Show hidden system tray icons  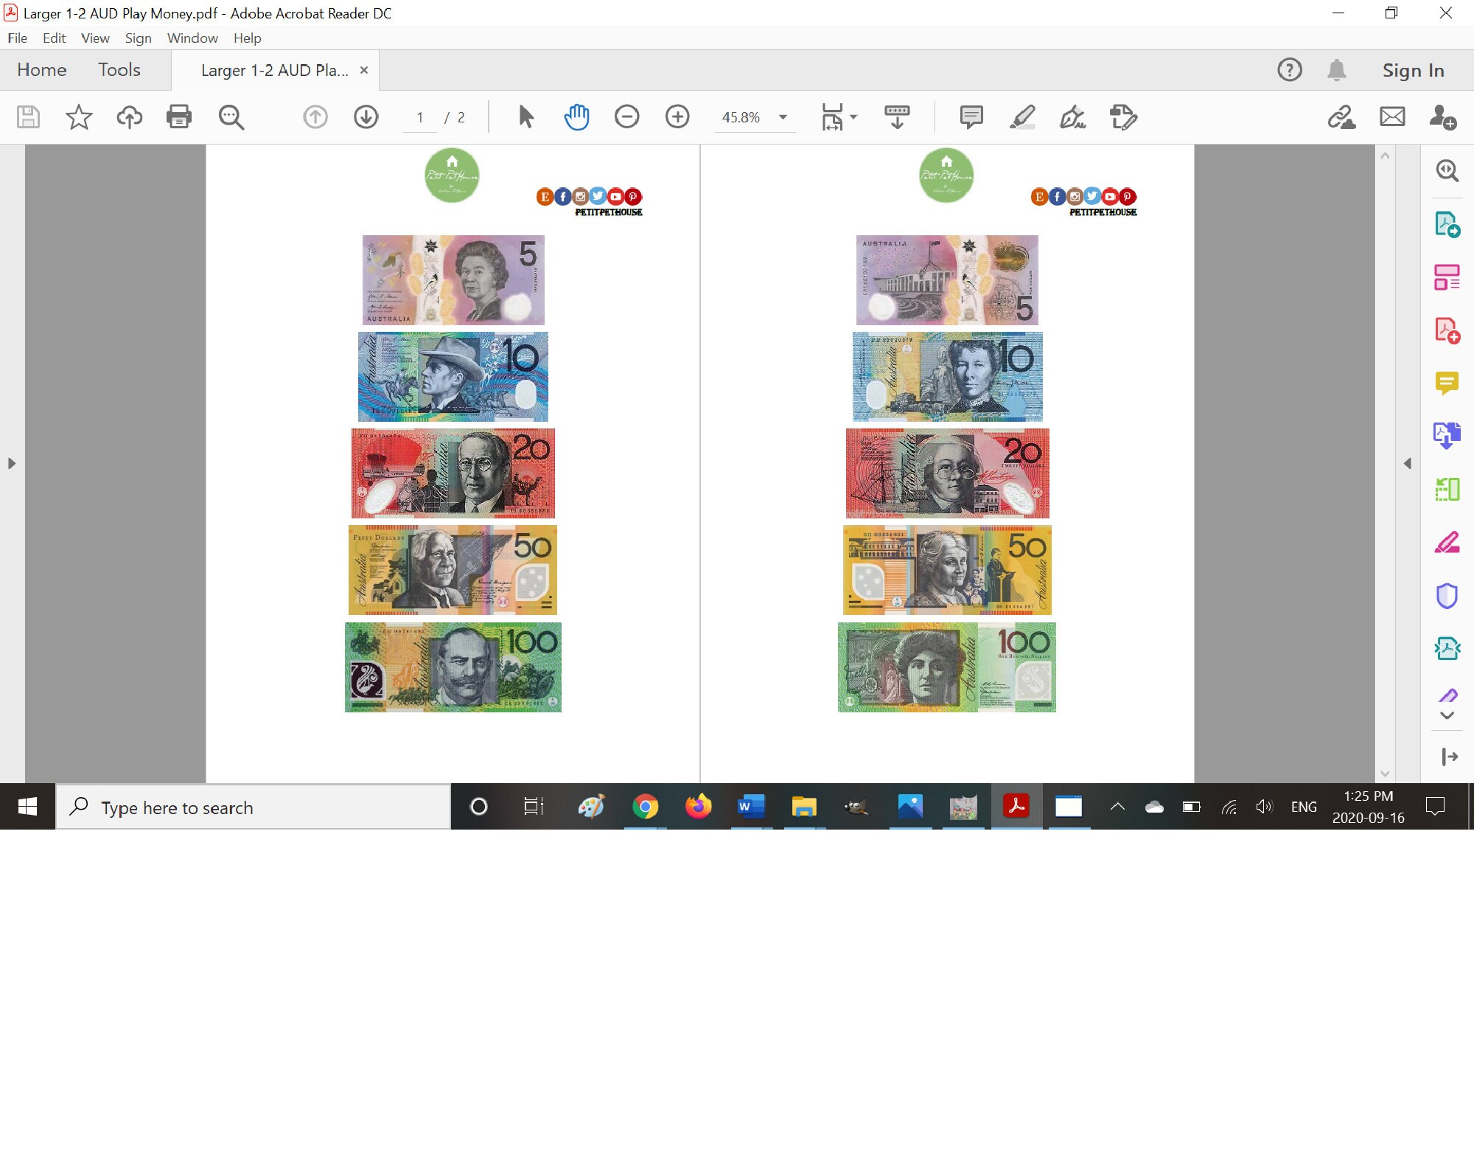coord(1117,807)
